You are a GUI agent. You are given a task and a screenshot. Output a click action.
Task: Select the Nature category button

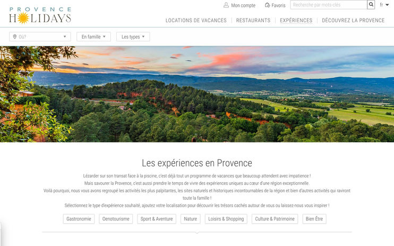[x=191, y=219]
